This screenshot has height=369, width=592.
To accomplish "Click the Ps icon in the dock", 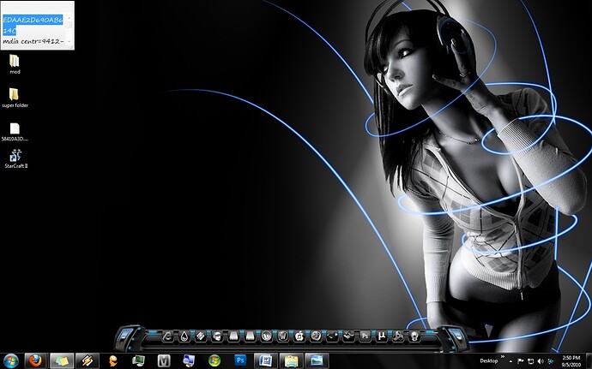I will pyautogui.click(x=365, y=335).
